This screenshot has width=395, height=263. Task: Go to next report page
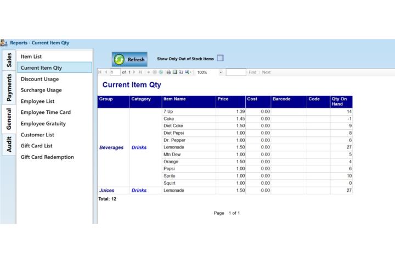click(x=134, y=72)
